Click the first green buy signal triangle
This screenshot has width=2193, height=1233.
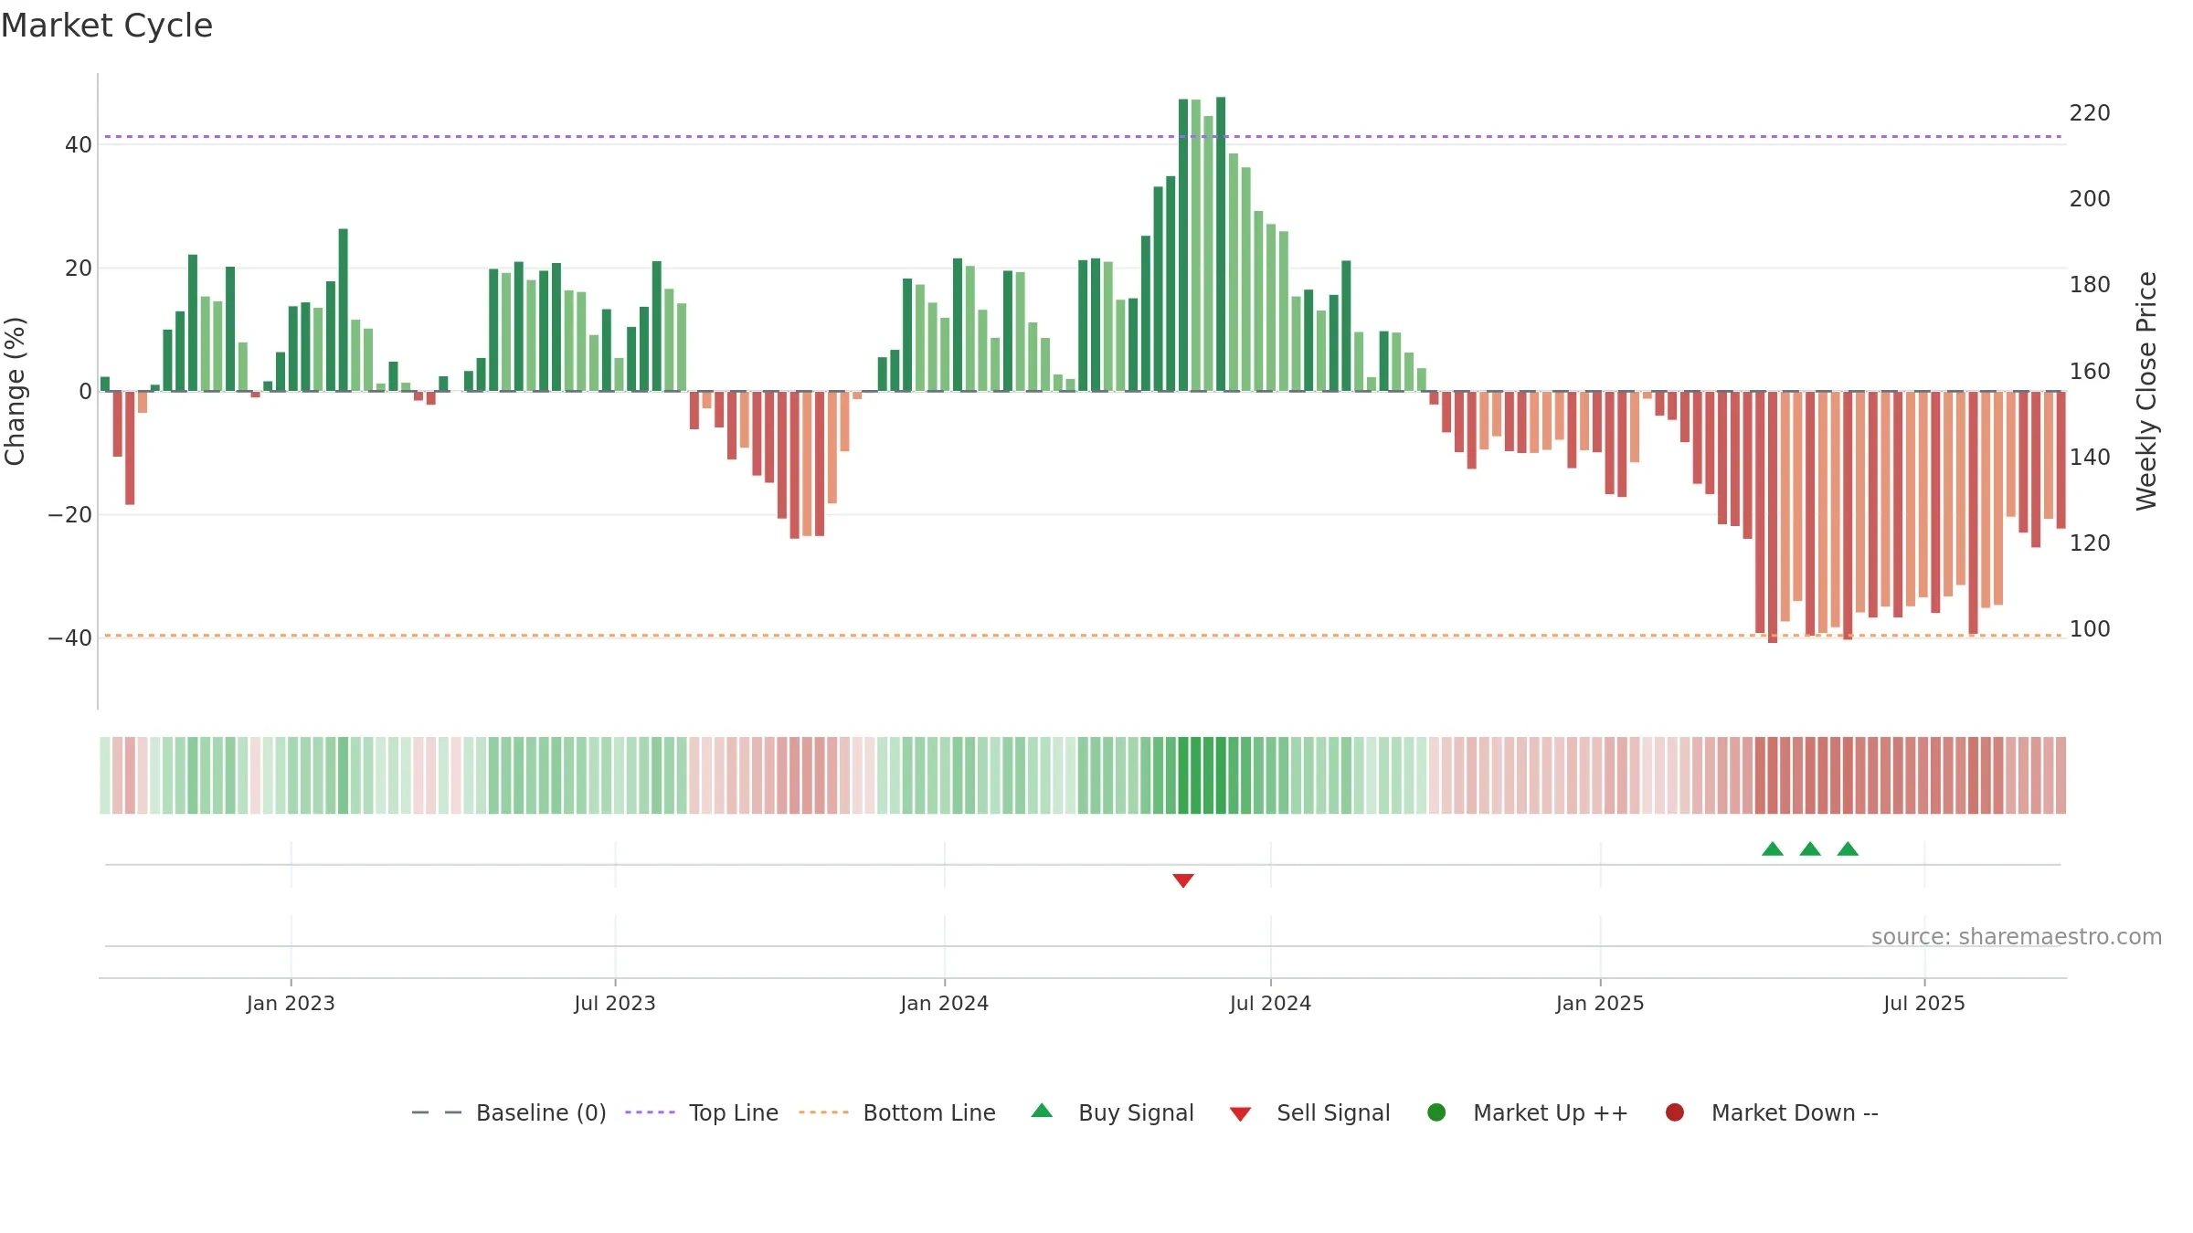coord(1773,848)
